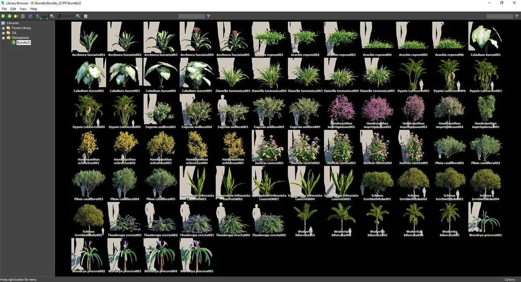Select the Worsleya procera005 thumbnail

click(196, 254)
